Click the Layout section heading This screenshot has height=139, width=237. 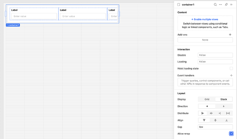(181, 93)
